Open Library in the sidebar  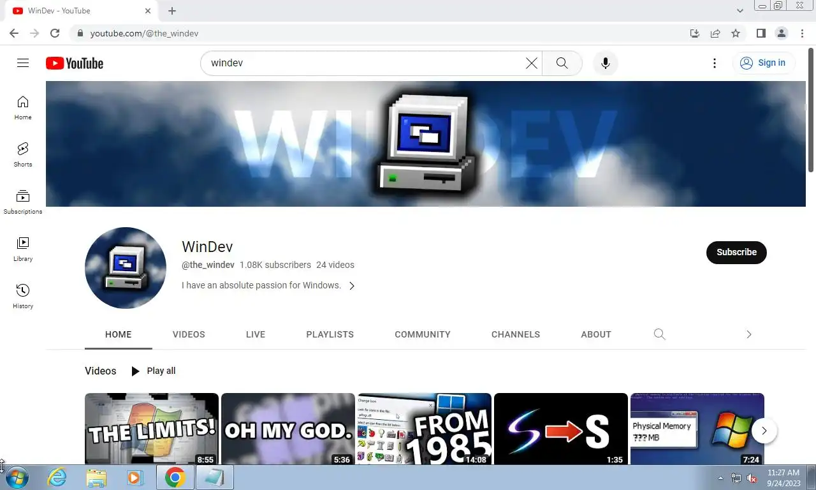pos(23,249)
